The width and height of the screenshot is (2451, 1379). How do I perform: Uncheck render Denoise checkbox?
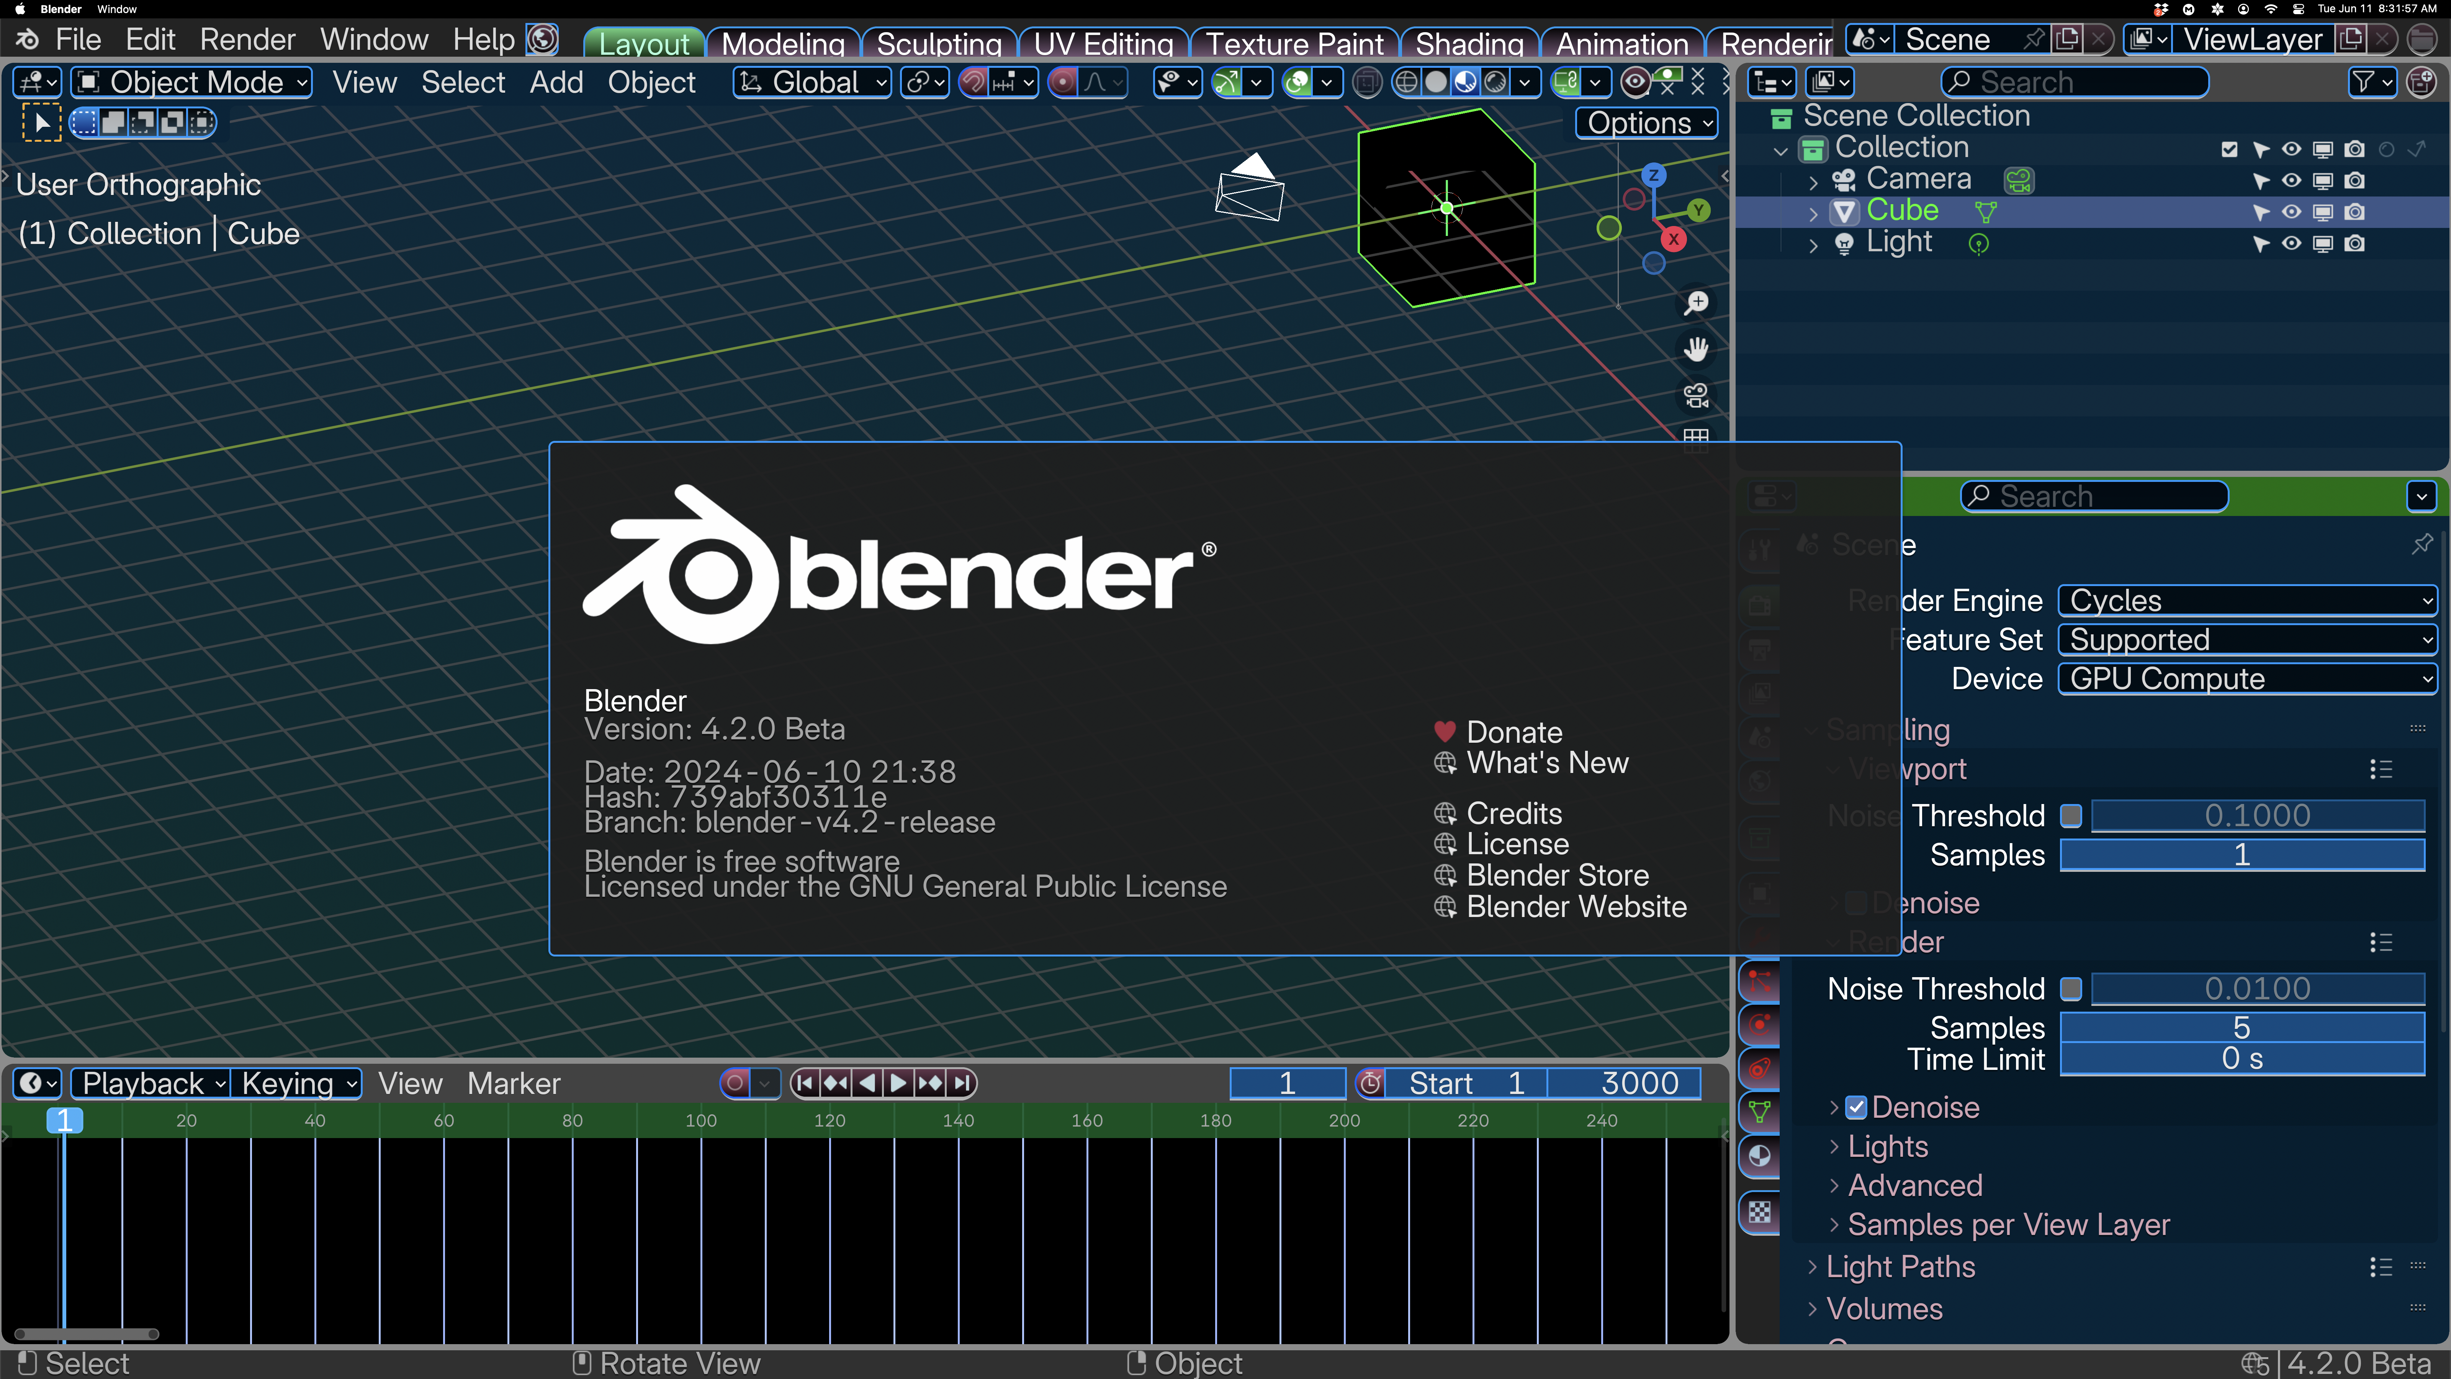pos(1855,1108)
